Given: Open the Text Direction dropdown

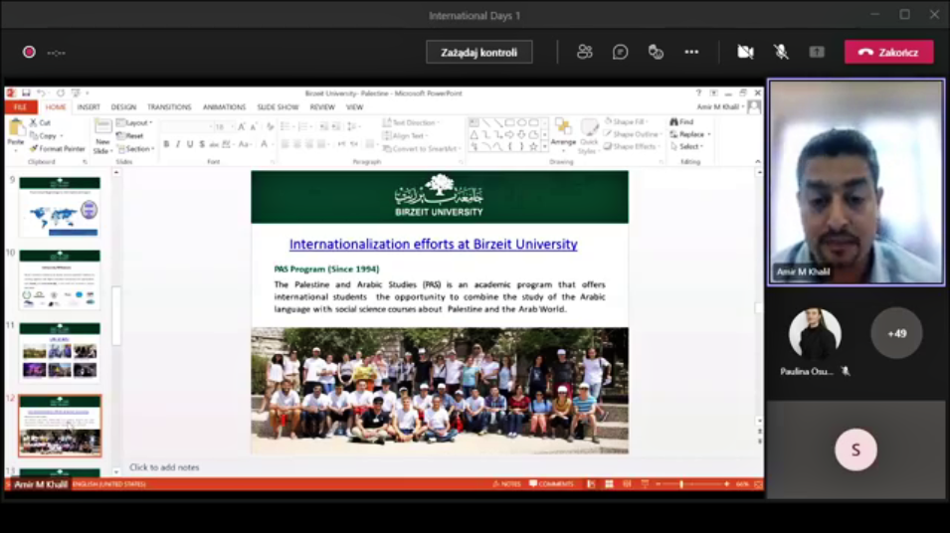Looking at the screenshot, I should pyautogui.click(x=411, y=123).
